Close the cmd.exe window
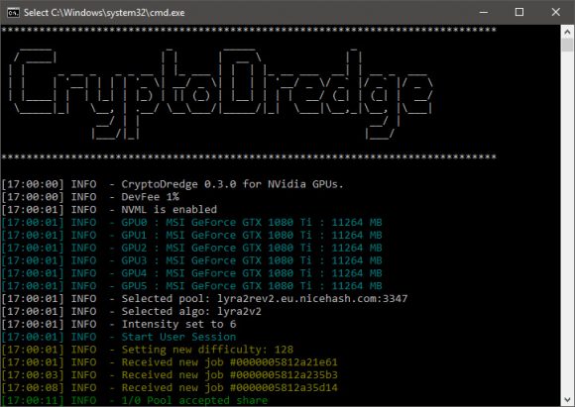 [555, 12]
